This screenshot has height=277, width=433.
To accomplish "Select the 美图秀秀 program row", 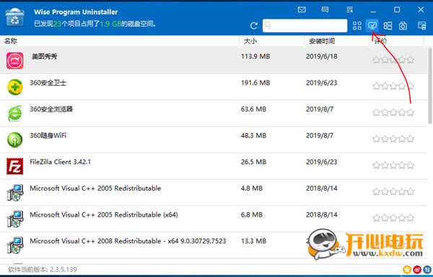I will click(x=214, y=60).
